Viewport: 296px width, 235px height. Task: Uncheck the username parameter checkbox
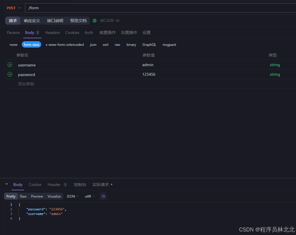[x=10, y=65]
